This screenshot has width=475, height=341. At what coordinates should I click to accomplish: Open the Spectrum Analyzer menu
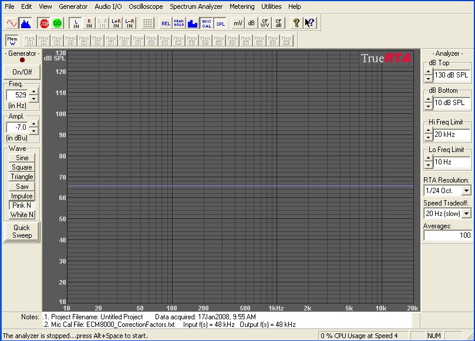[x=196, y=6]
